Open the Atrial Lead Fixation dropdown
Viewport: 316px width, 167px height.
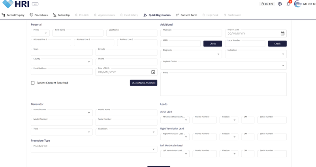[x=229, y=120]
